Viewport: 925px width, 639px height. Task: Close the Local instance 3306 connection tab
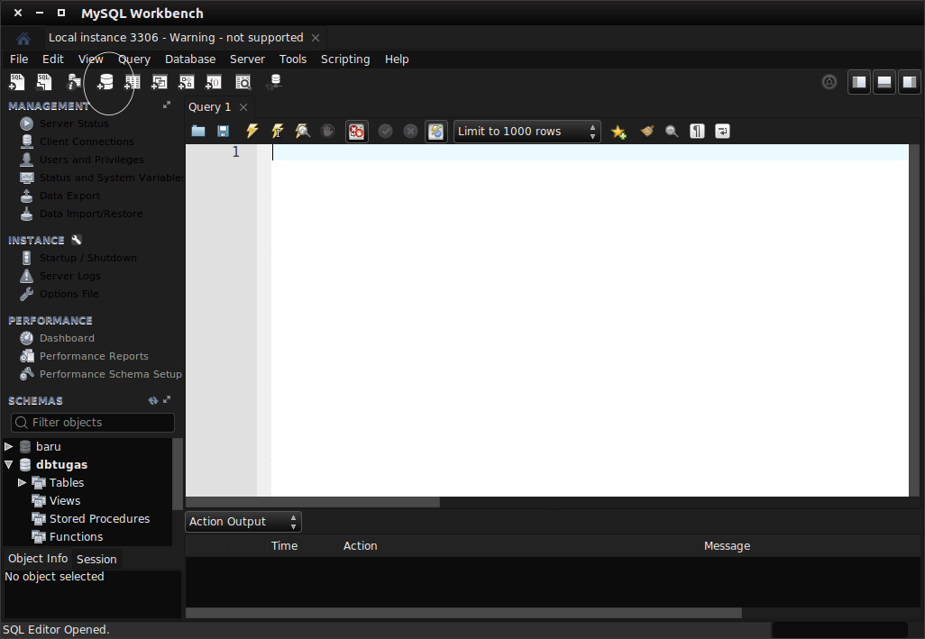click(316, 38)
